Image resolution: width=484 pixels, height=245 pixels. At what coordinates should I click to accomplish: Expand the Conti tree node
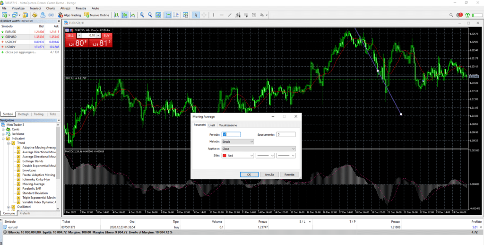pyautogui.click(x=3, y=129)
